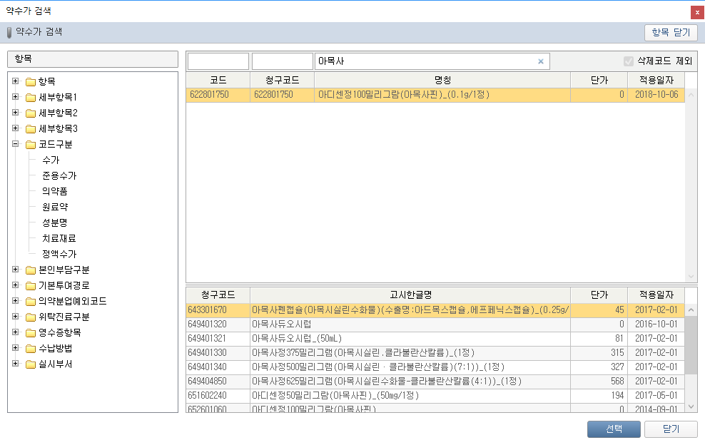This screenshot has width=705, height=445.
Task: Click the folder icon beside 본인부담구분
Action: [x=31, y=270]
